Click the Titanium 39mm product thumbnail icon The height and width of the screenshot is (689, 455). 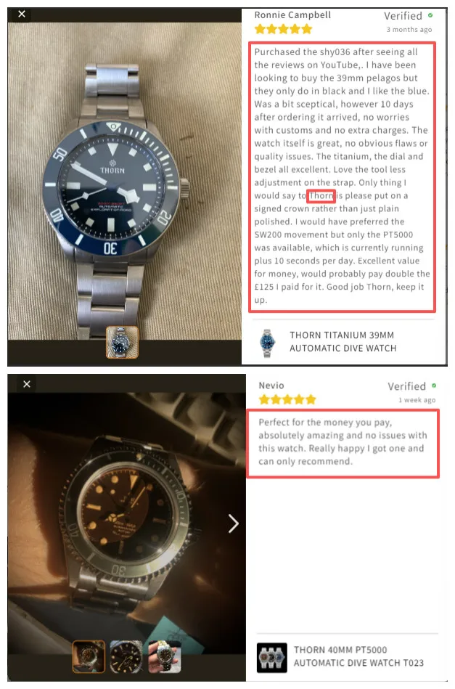click(267, 343)
